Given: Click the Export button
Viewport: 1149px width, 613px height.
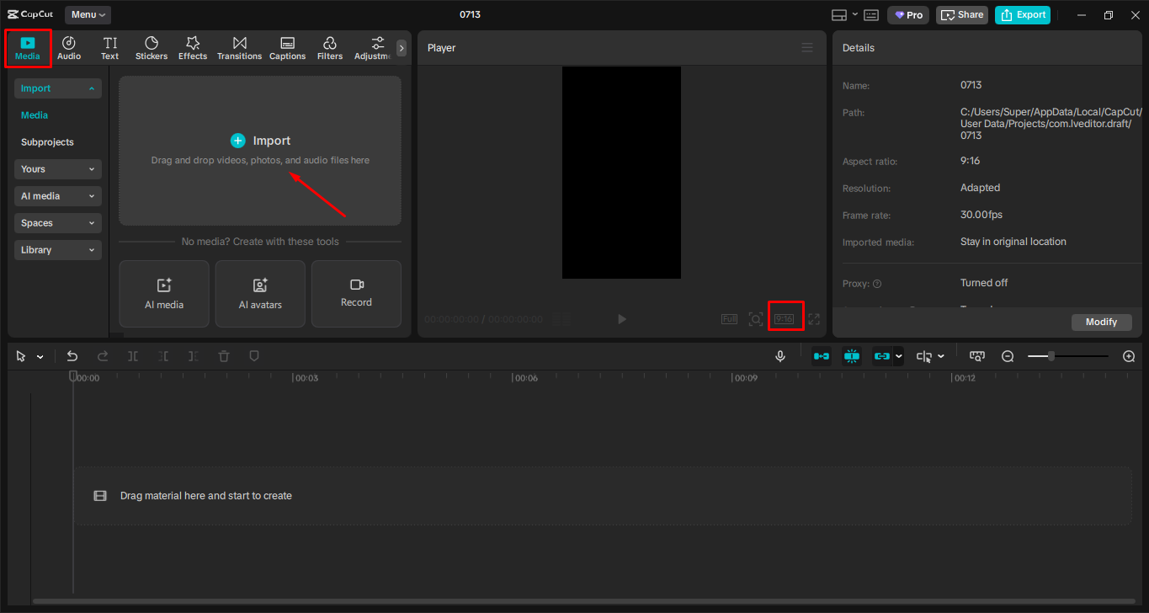Looking at the screenshot, I should click(1022, 14).
